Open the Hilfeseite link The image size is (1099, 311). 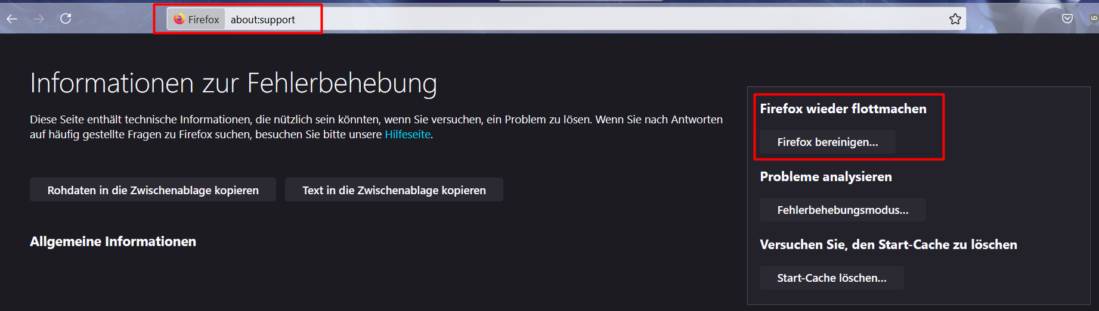pyautogui.click(x=407, y=135)
